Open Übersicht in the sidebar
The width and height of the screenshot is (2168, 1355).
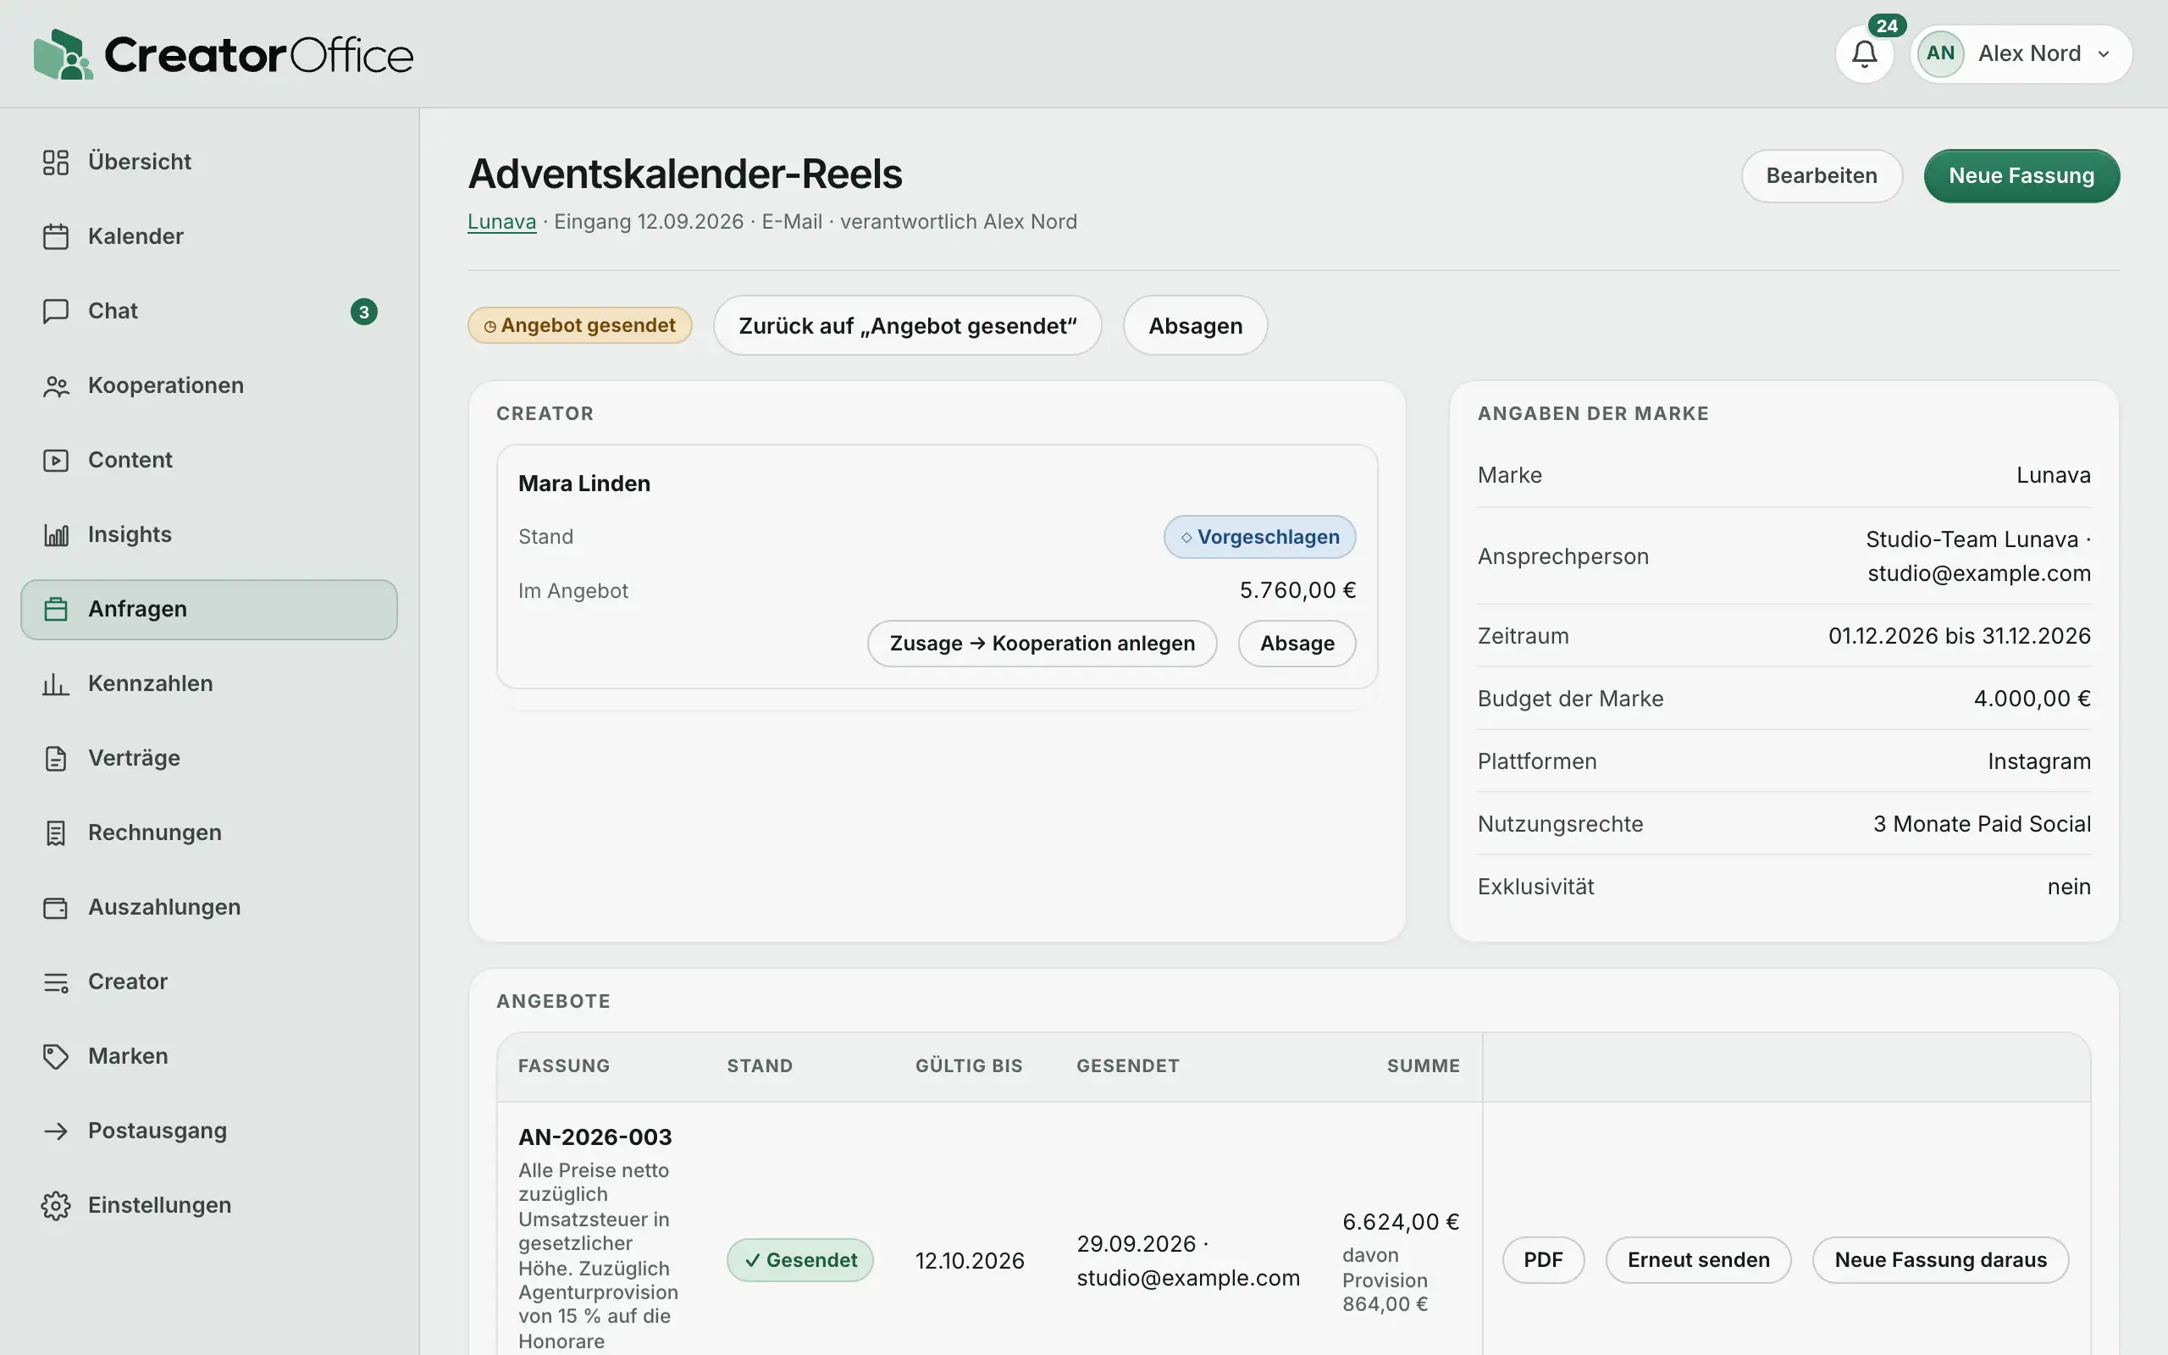[x=208, y=163]
